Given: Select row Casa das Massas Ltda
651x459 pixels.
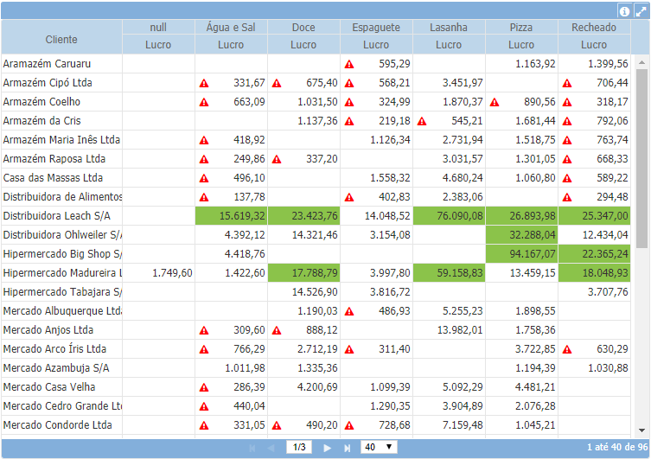Looking at the screenshot, I should [316, 177].
